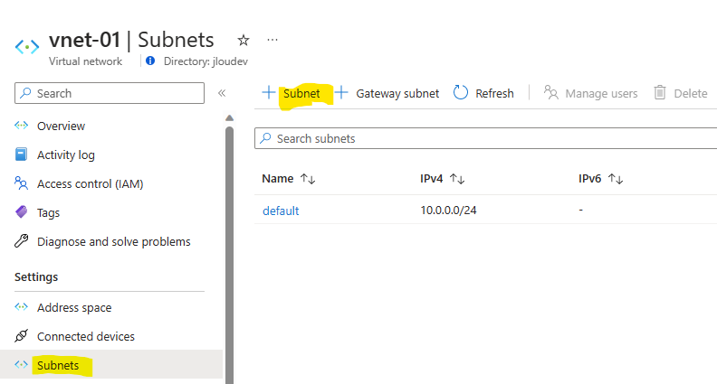Refresh the subnets list
The image size is (717, 384).
(494, 94)
